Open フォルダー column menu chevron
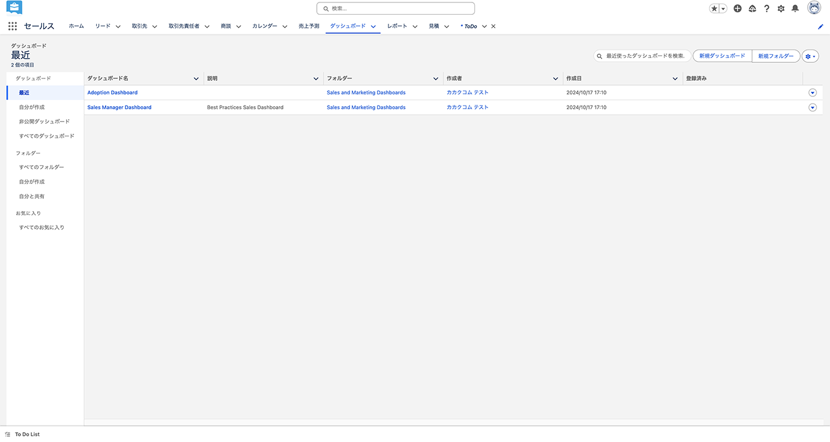The width and height of the screenshot is (830, 442). 436,79
